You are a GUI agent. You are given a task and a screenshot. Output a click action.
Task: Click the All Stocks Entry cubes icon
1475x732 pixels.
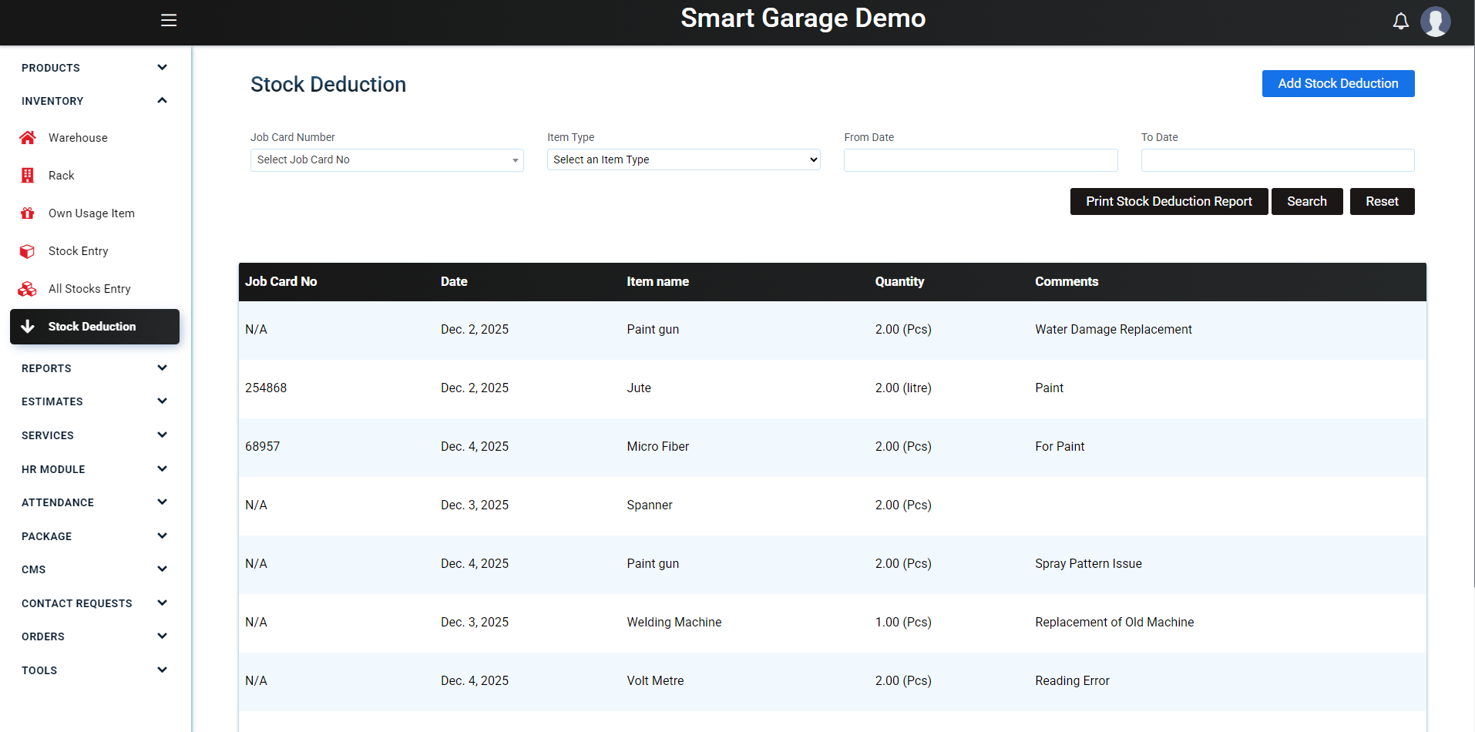coord(28,289)
